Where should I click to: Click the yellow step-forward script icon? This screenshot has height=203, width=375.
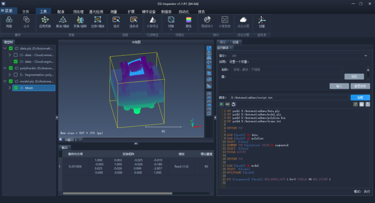(228, 104)
